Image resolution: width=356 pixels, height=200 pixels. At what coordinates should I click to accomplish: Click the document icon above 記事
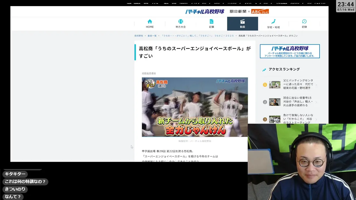(211, 21)
